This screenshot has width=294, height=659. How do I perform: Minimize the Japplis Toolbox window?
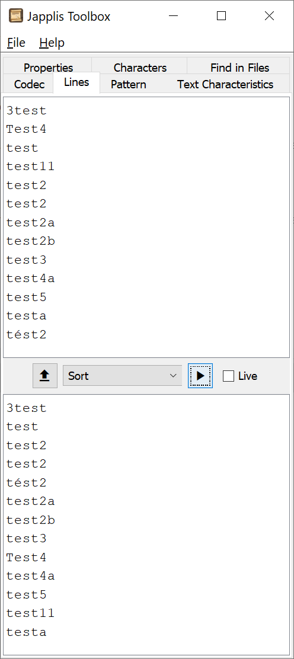point(173,16)
